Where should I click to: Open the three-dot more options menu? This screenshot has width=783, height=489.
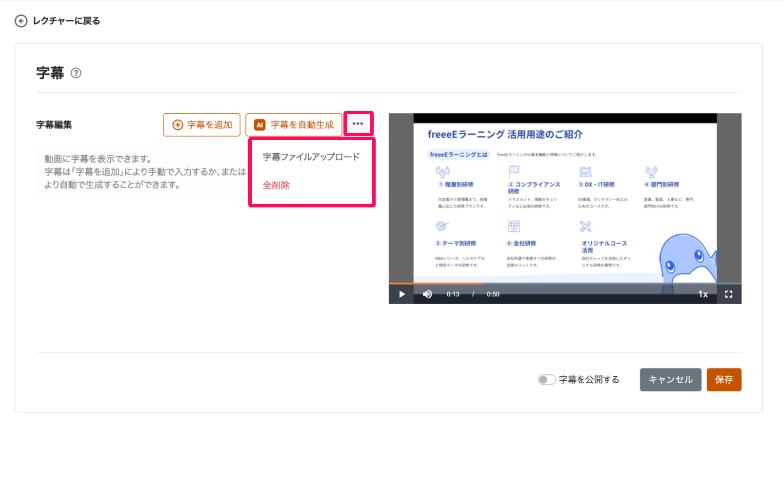click(358, 124)
